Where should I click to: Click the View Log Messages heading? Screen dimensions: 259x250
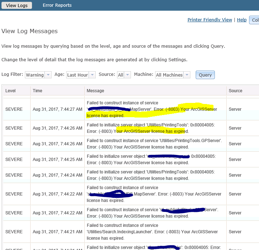pyautogui.click(x=30, y=31)
